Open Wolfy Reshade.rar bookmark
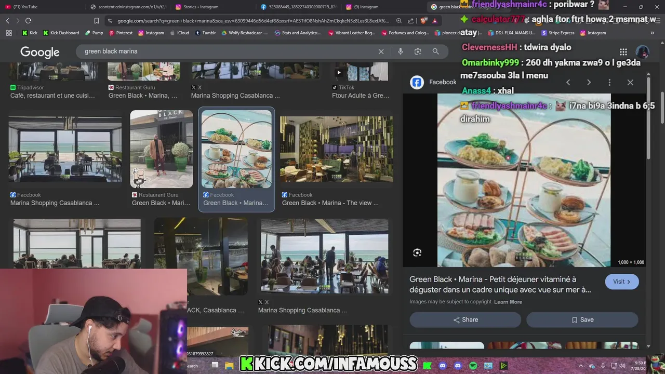The height and width of the screenshot is (374, 665). click(x=244, y=33)
